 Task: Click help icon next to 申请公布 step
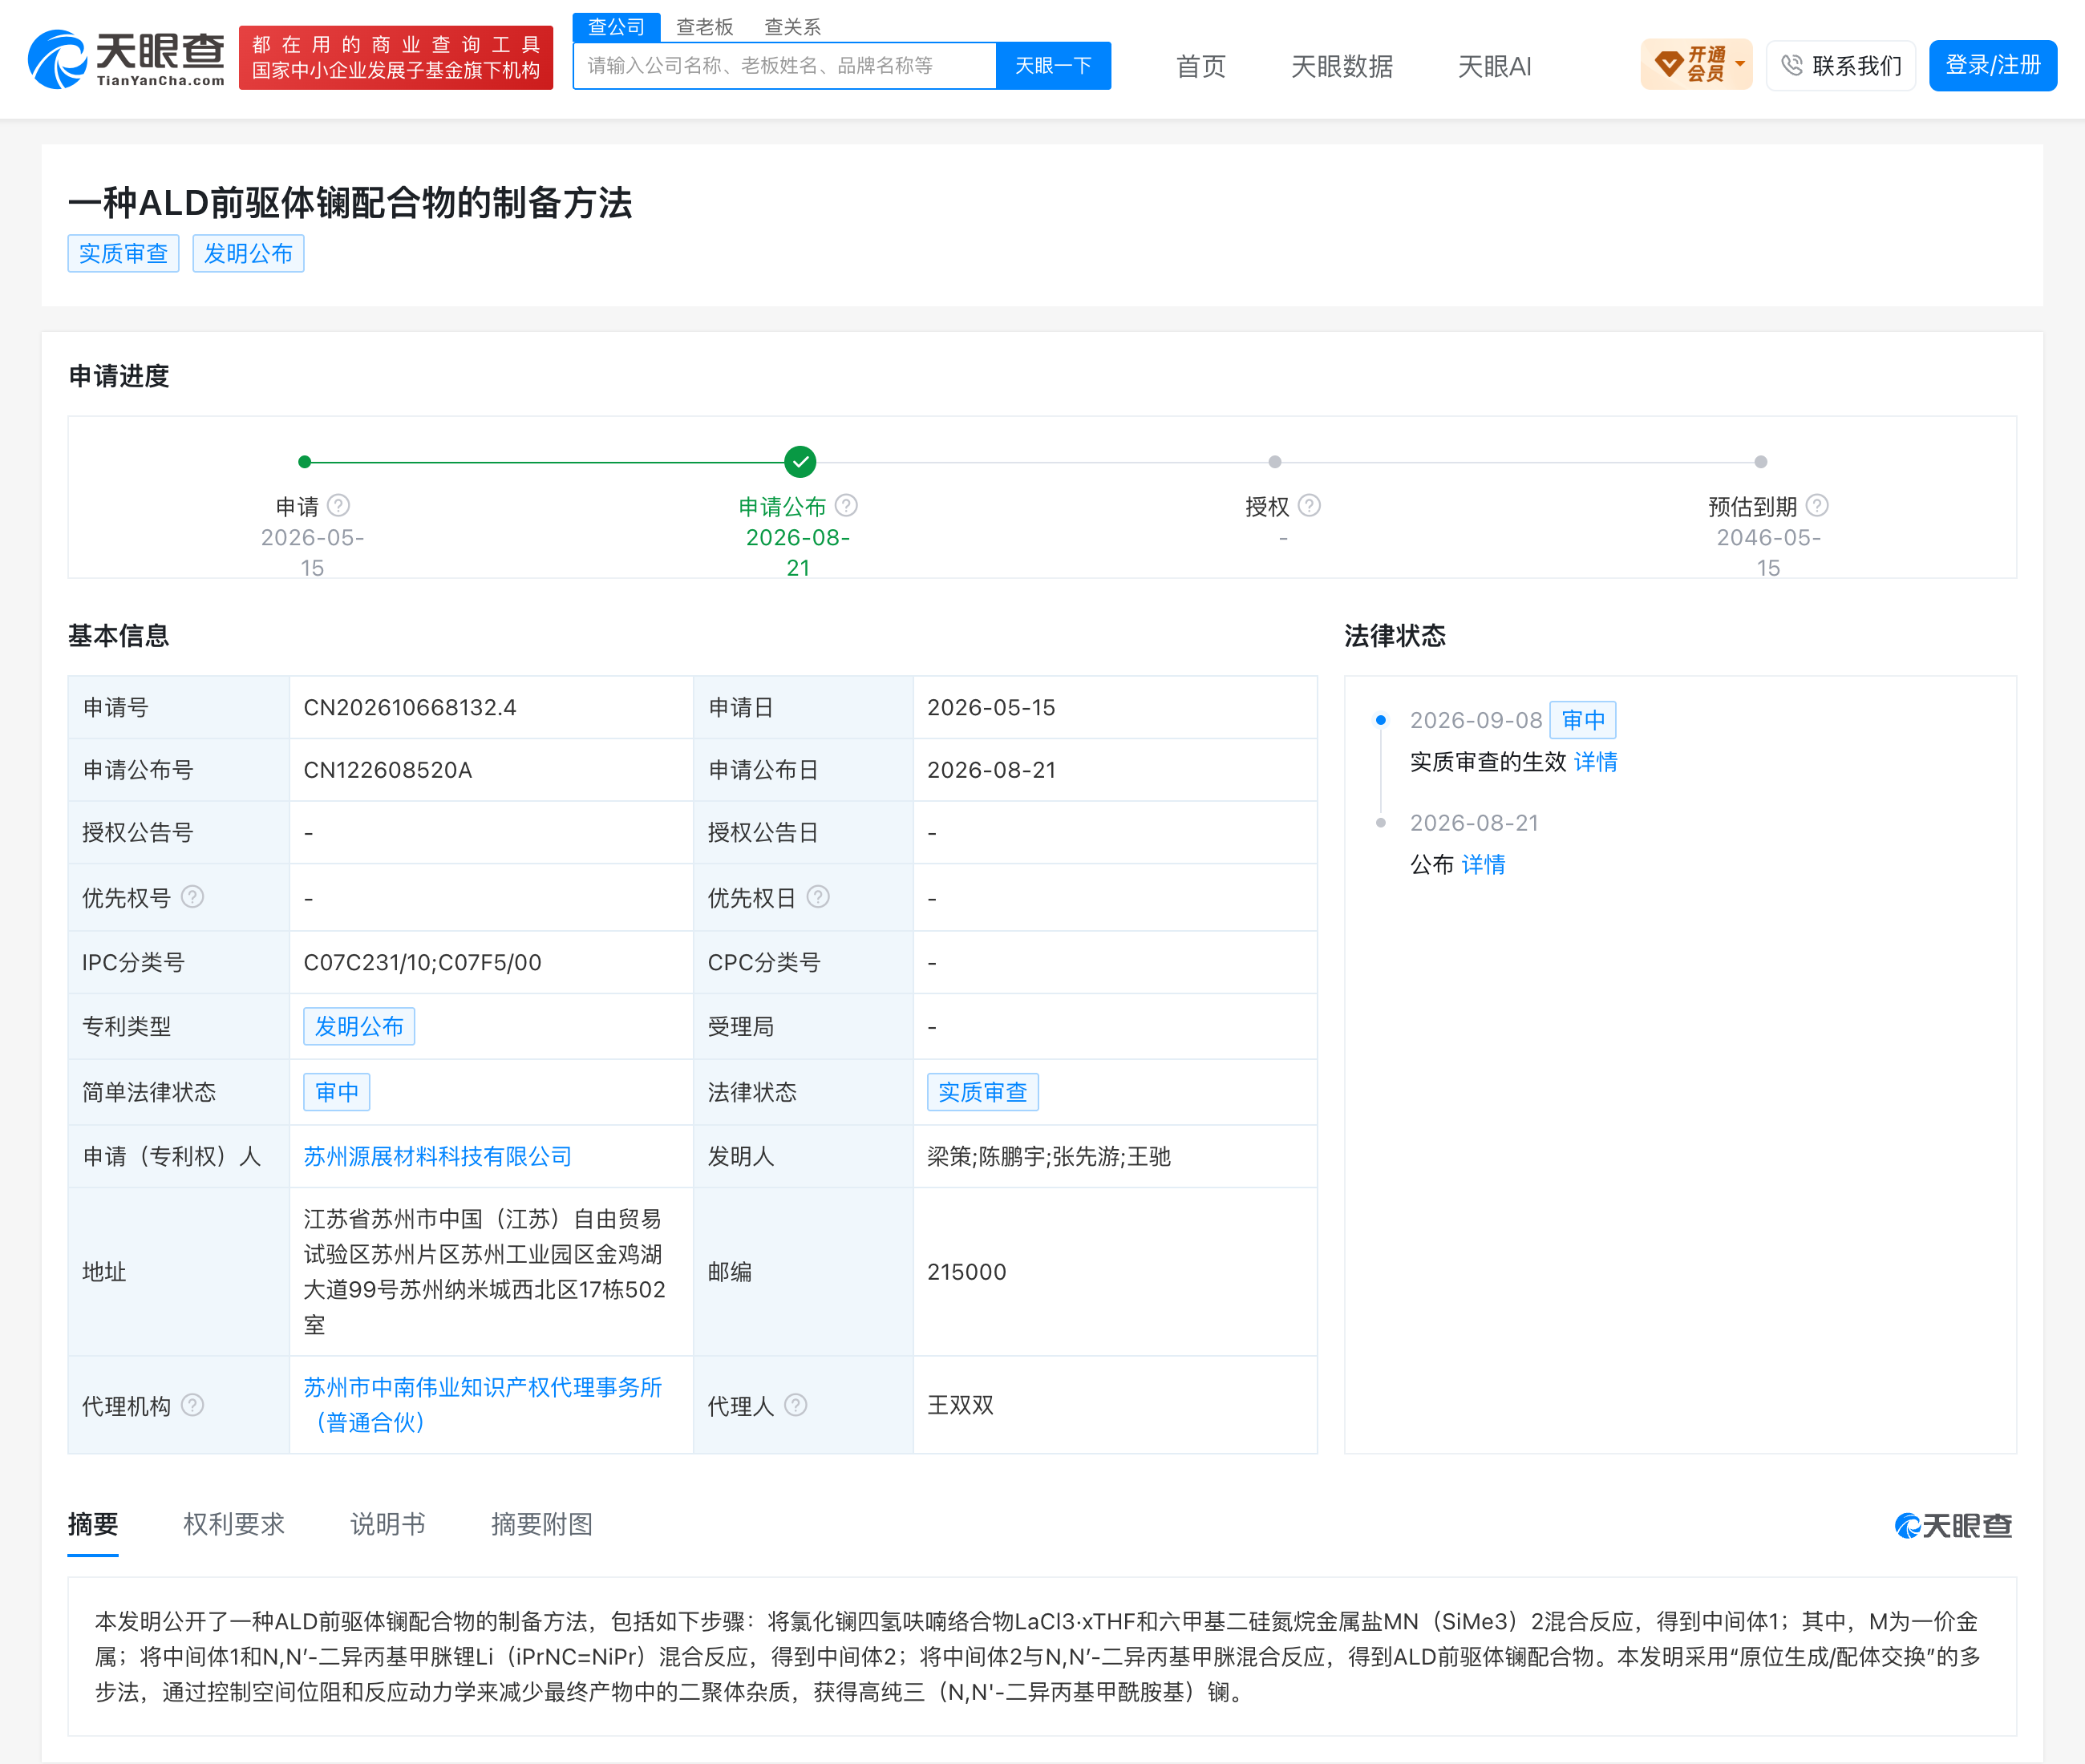(846, 506)
